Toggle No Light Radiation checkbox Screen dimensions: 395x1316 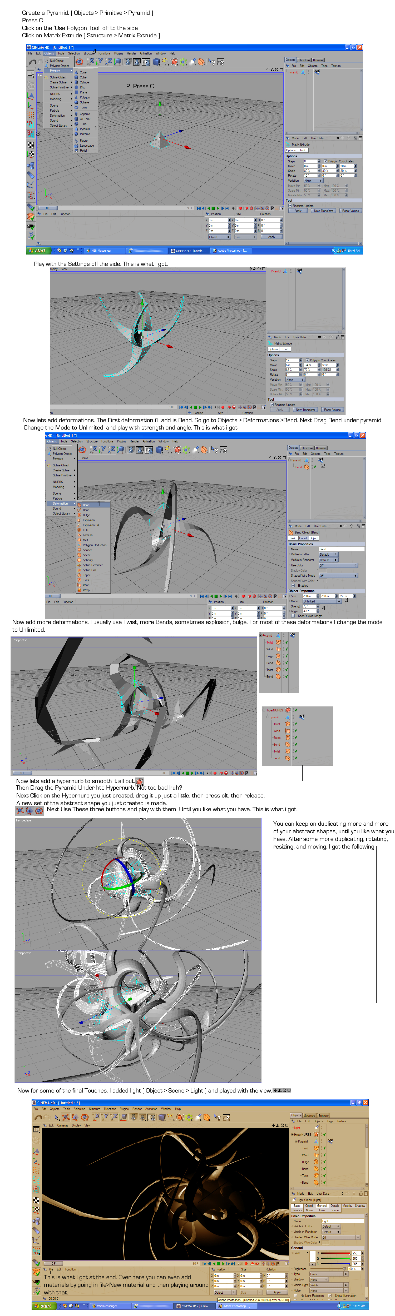point(296,1296)
